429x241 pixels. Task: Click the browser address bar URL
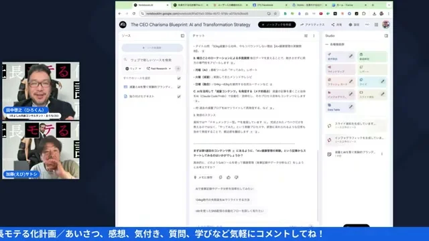coord(197,13)
